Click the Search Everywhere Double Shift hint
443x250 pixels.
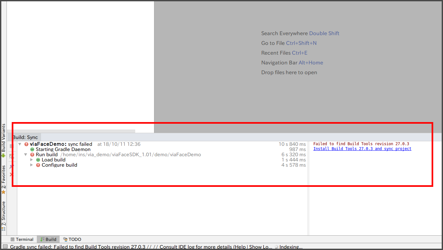[300, 33]
